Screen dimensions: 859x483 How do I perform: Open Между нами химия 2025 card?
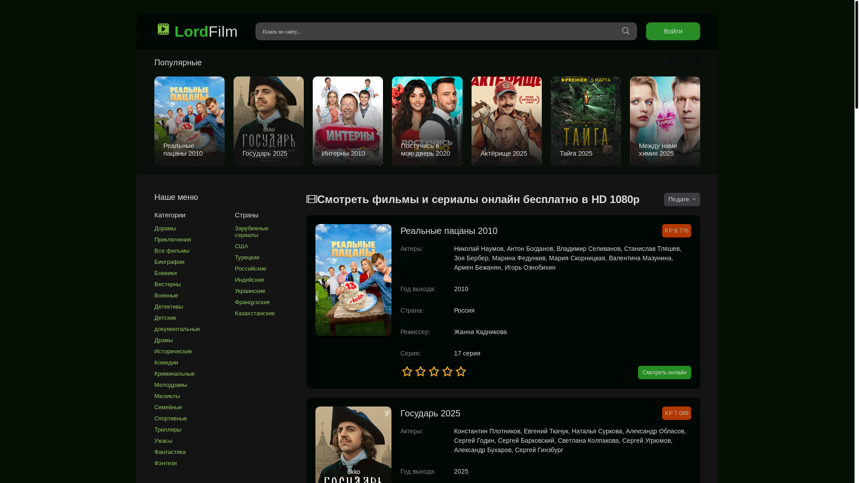pyautogui.click(x=665, y=121)
